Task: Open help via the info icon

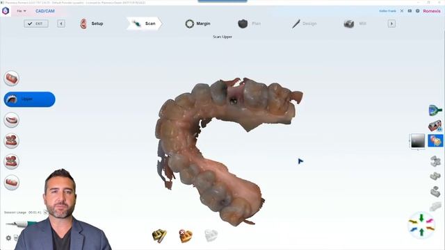Action: point(417,11)
